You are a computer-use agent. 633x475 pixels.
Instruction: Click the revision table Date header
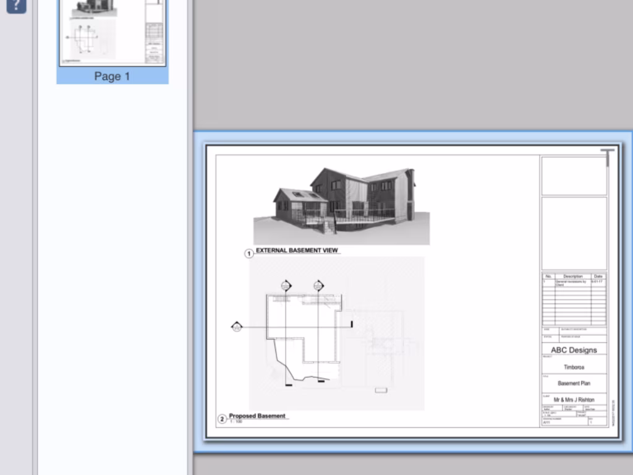[598, 276]
